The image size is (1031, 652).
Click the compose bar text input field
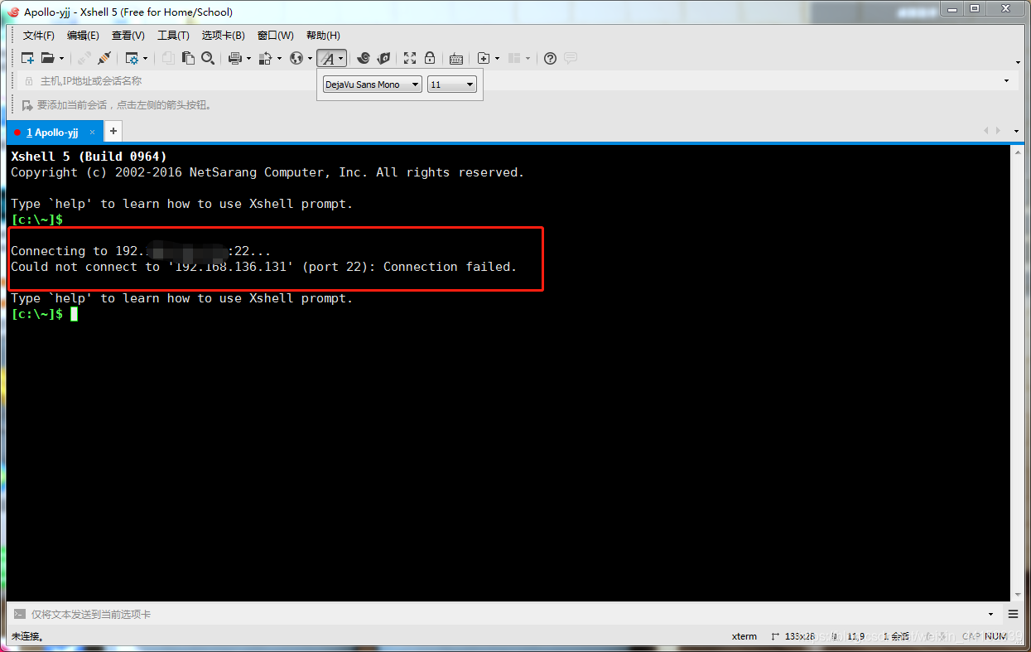[x=505, y=615]
